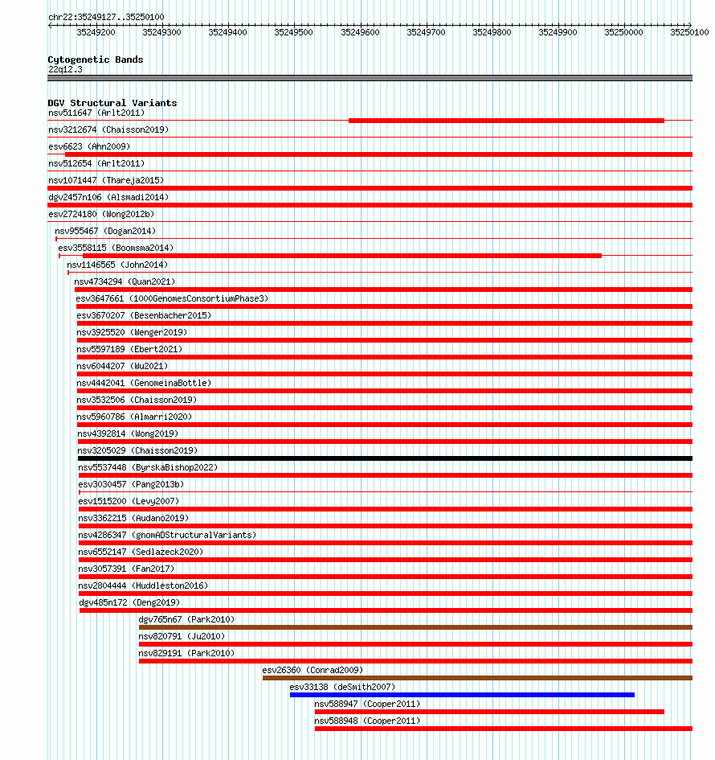The height and width of the screenshot is (760, 715).
Task: Click nsv5960786 (Almarri2020) label
Action: point(134,417)
